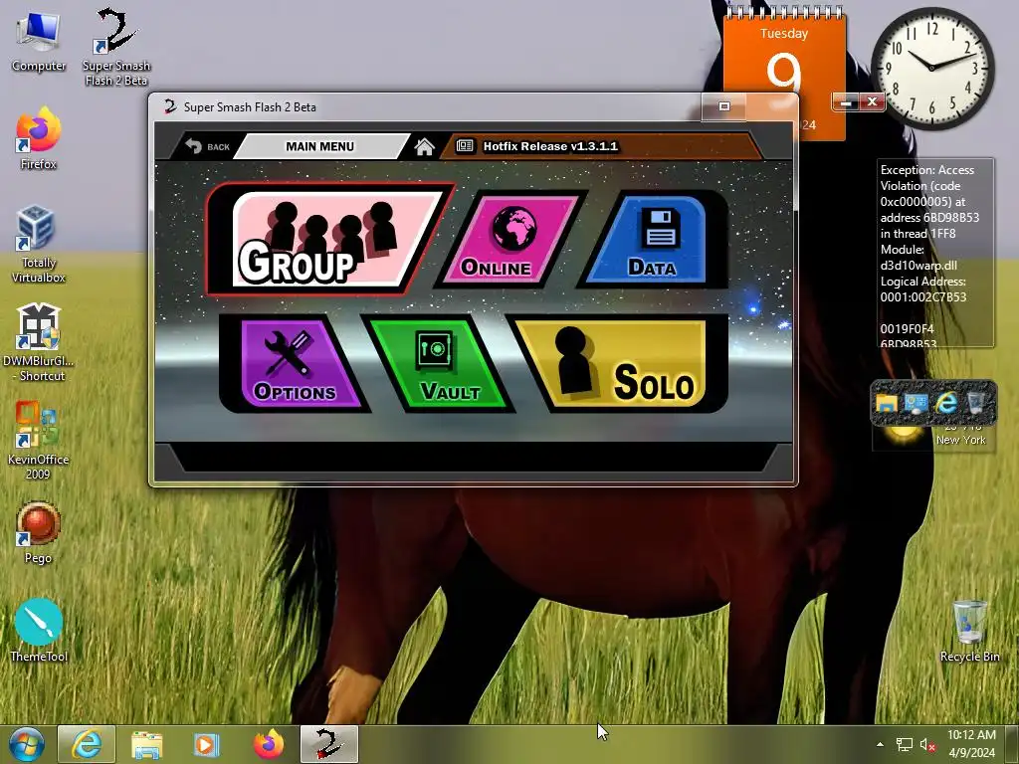This screenshot has height=764, width=1019.
Task: Open Options wrench and screwdriver button
Action: (x=294, y=364)
